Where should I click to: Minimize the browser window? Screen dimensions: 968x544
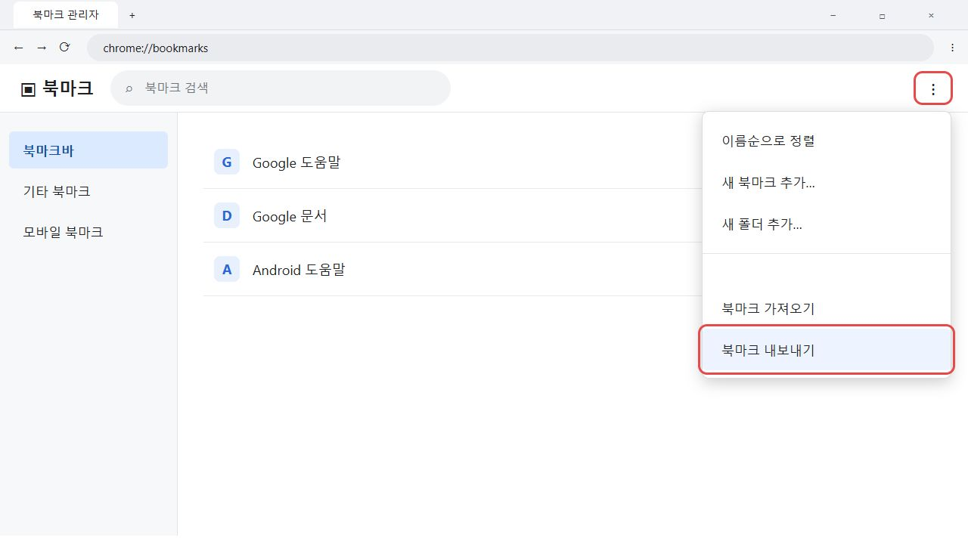833,15
